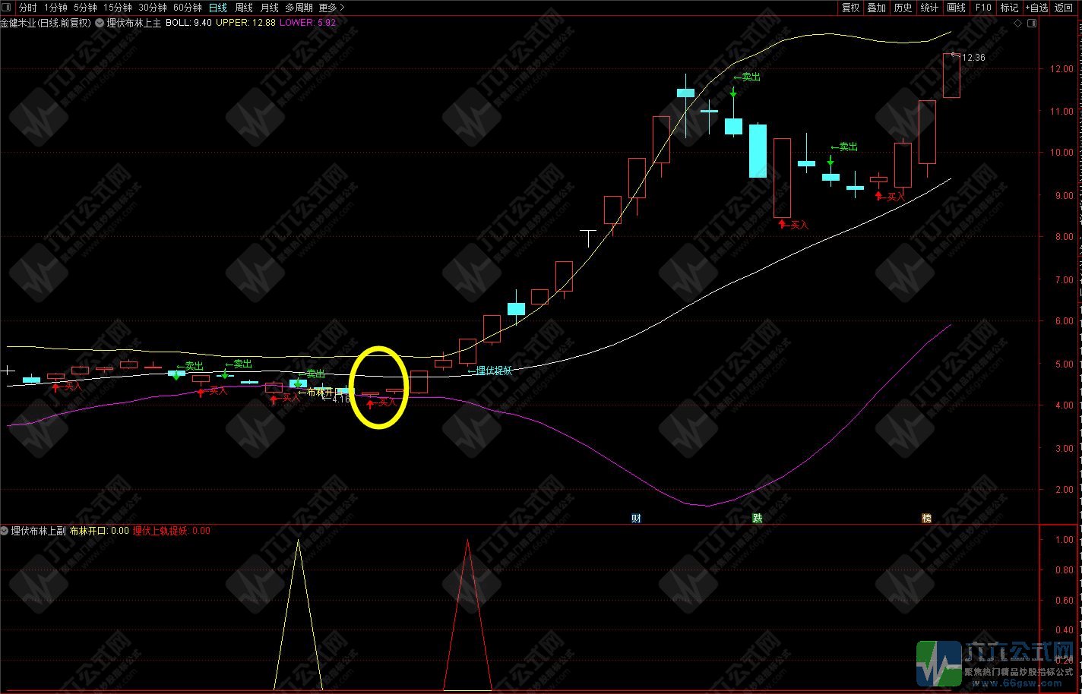This screenshot has height=694, width=1082.
Task: Click the red 埋伏上轨捉妖 spike in sub-chart
Action: 467,615
